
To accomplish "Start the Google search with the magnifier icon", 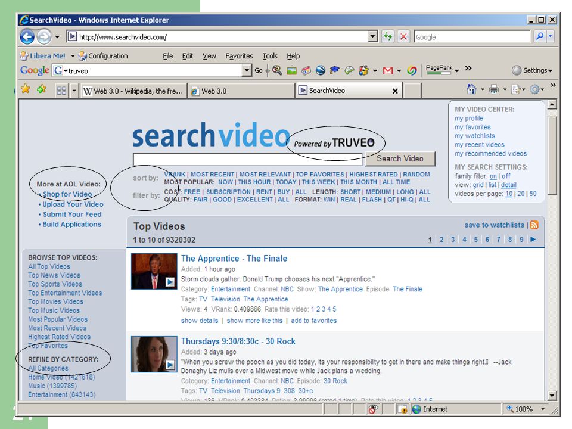I will point(540,36).
